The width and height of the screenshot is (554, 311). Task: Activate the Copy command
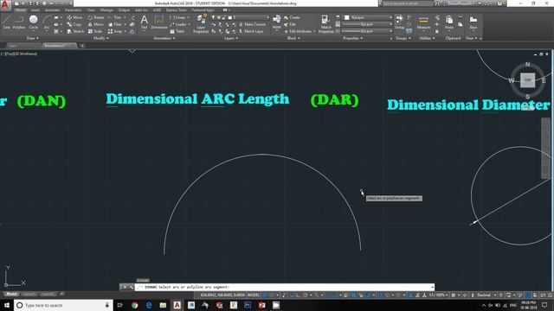74,24
